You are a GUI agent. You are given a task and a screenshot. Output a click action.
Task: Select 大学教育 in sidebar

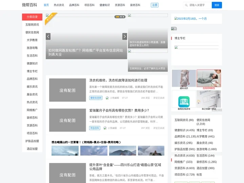(32, 40)
